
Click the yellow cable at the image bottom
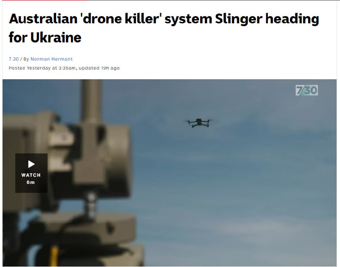pos(54,256)
